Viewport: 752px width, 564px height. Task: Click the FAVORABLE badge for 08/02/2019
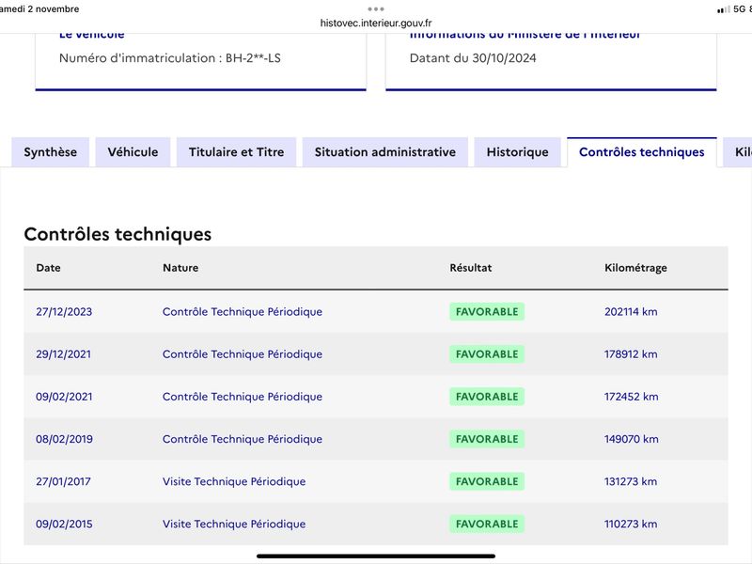(487, 439)
